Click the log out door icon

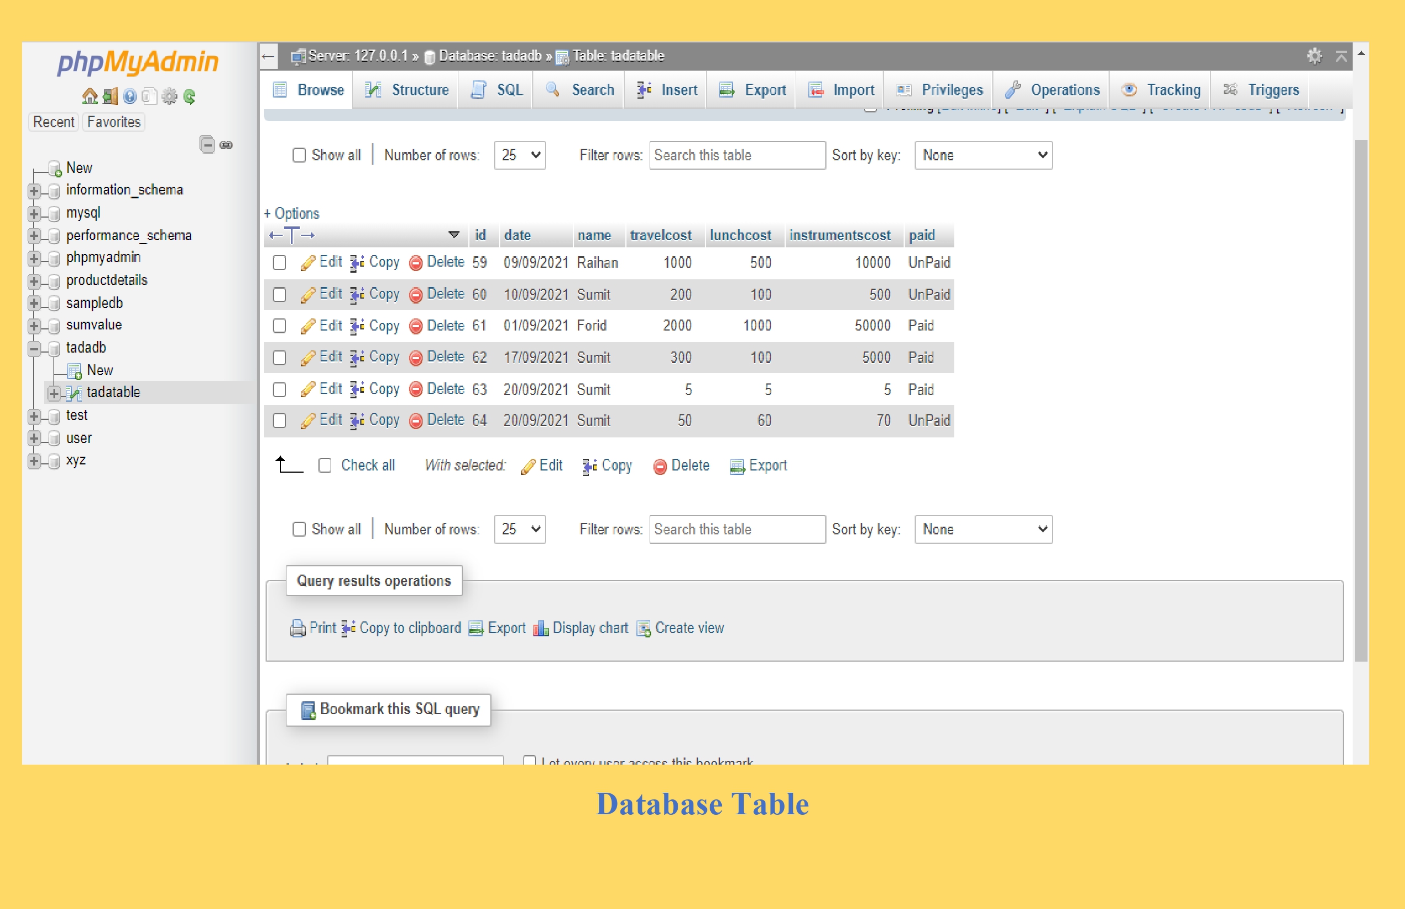point(109,97)
